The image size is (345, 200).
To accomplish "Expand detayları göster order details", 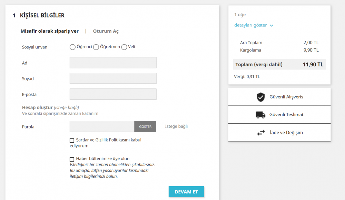I will click(x=254, y=25).
